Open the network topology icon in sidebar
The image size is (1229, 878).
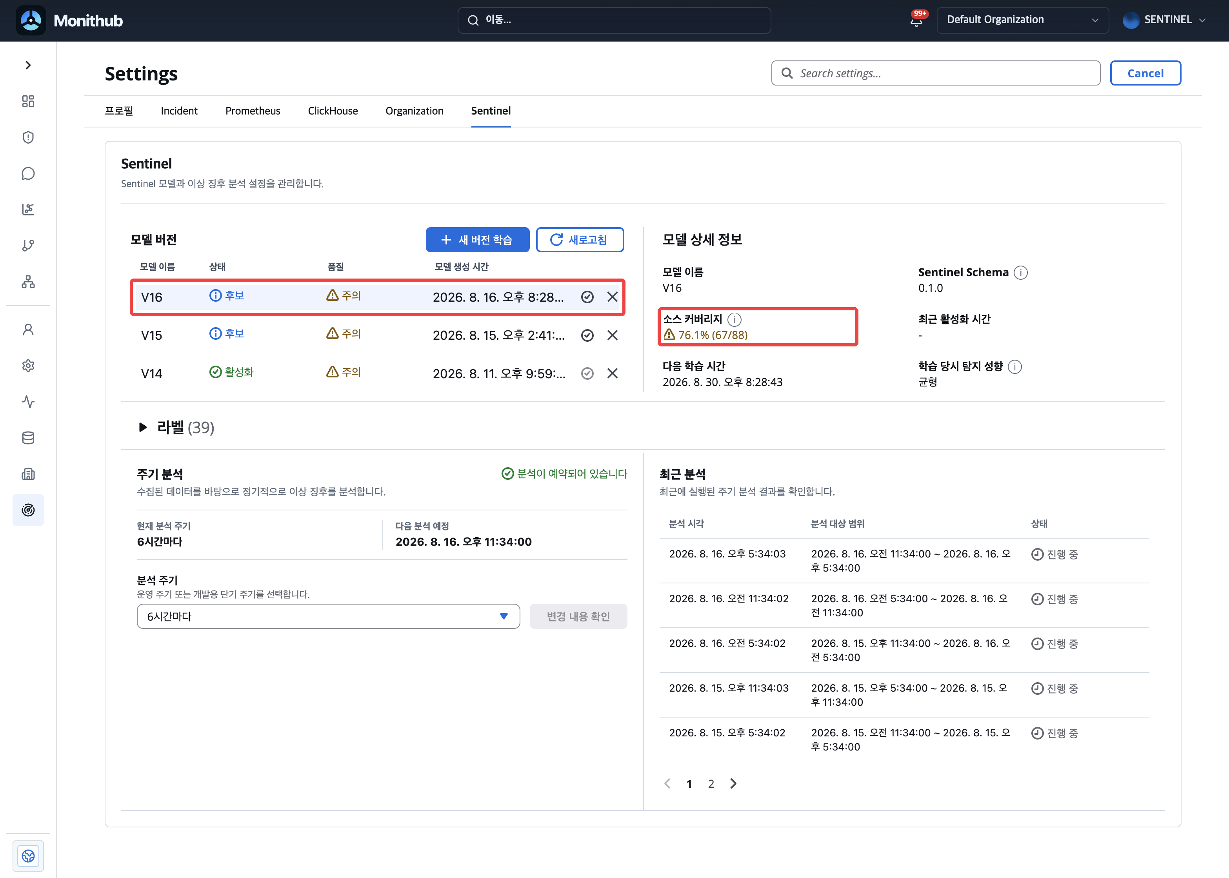pyautogui.click(x=28, y=282)
